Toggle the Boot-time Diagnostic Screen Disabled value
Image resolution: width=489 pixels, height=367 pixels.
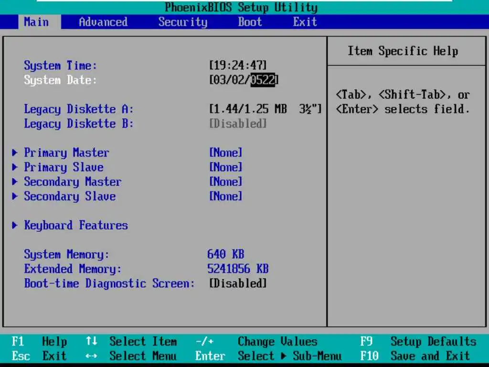pos(238,283)
